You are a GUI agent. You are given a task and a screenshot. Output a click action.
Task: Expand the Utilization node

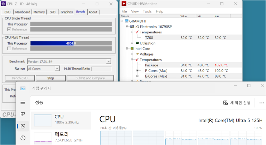pos(132,43)
